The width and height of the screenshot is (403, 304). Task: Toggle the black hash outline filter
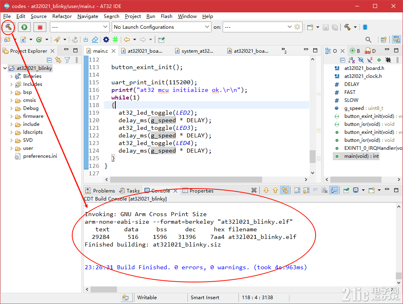(x=388, y=60)
